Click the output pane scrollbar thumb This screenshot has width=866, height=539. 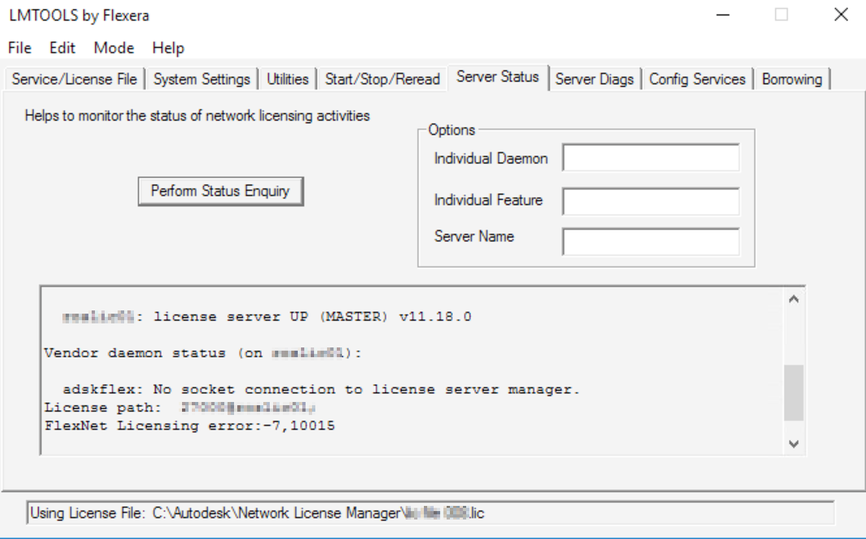coord(793,392)
